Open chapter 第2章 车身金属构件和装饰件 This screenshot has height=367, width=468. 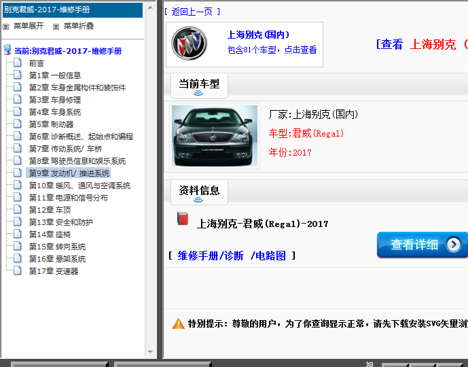77,88
